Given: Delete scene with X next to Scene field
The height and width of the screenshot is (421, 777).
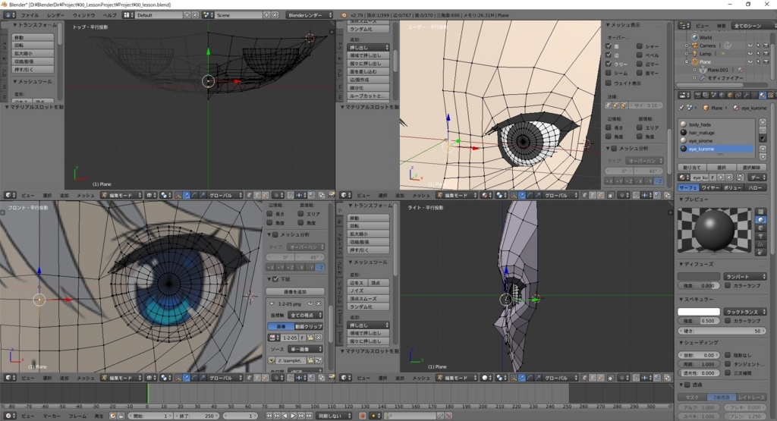Looking at the screenshot, I should 275,15.
